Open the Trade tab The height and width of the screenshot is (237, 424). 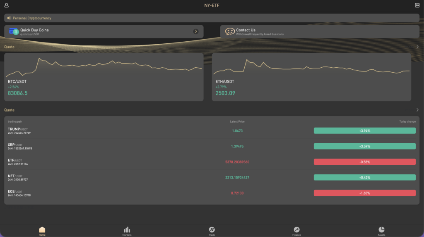pos(212,231)
